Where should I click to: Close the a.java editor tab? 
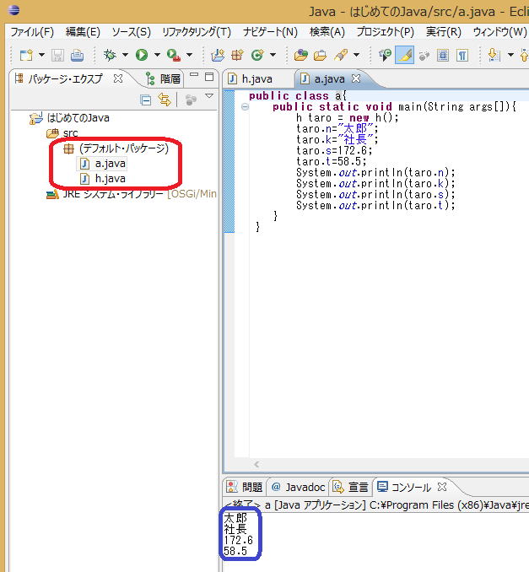pos(355,78)
